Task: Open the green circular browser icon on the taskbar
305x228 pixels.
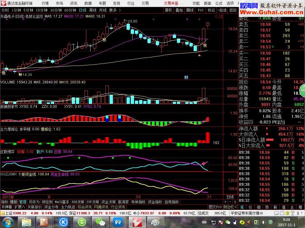Action: click(82, 222)
